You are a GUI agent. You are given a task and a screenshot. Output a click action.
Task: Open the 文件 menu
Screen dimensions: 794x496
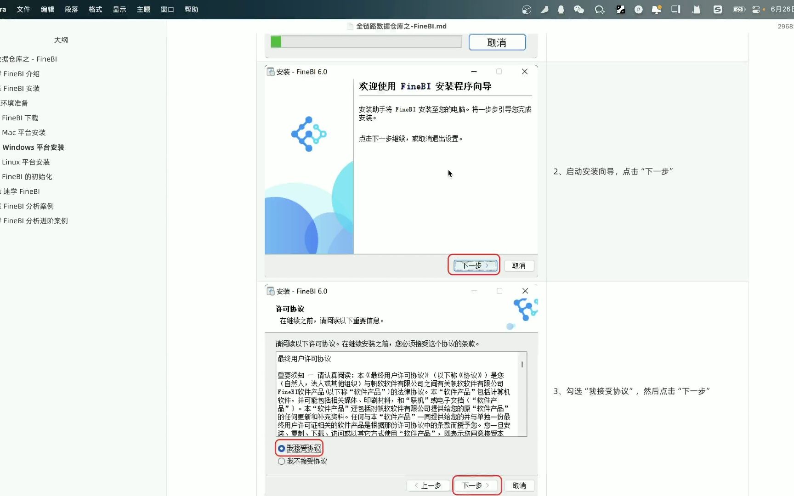(23, 9)
